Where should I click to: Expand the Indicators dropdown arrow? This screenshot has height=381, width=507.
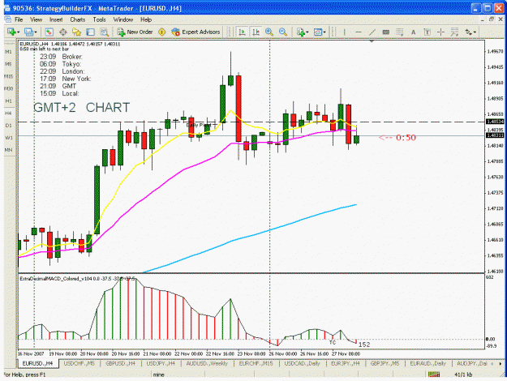[x=307, y=32]
